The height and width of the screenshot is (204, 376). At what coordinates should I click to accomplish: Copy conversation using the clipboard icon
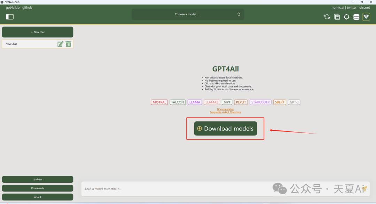337,17
